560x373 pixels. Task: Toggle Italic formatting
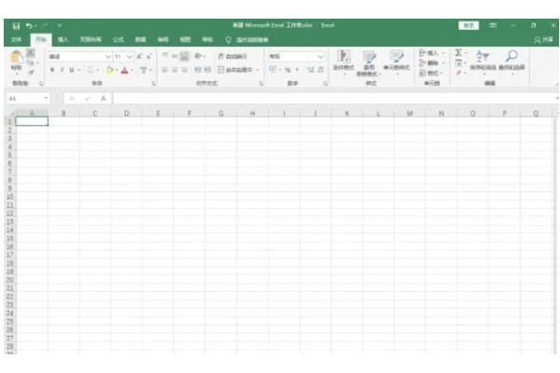coord(62,70)
